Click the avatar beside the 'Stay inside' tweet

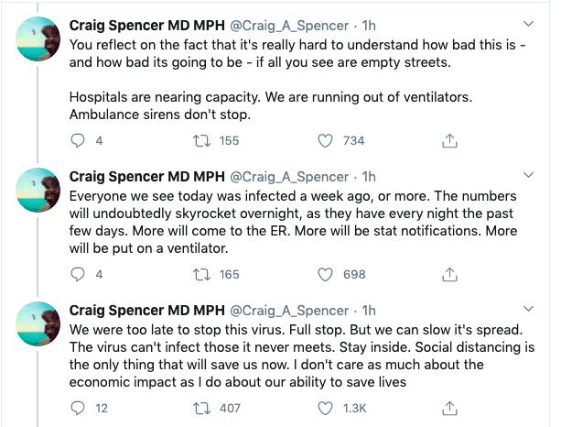38,327
